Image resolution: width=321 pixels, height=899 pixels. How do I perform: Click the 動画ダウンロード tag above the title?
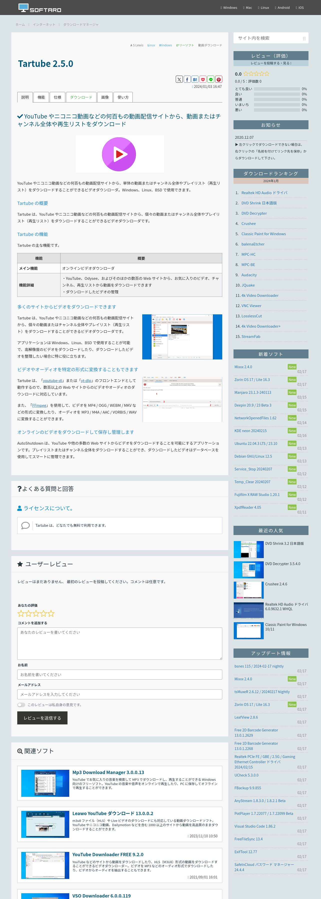[x=210, y=45]
